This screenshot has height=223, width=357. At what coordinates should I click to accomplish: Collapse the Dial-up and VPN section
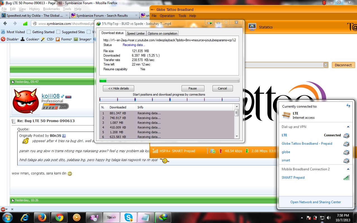point(348,127)
